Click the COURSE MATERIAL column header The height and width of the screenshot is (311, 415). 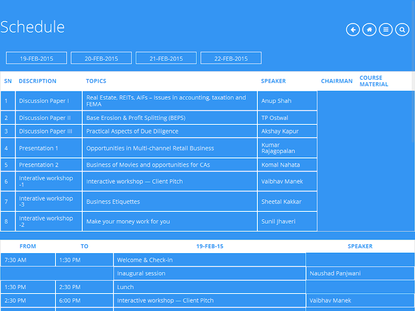(374, 81)
